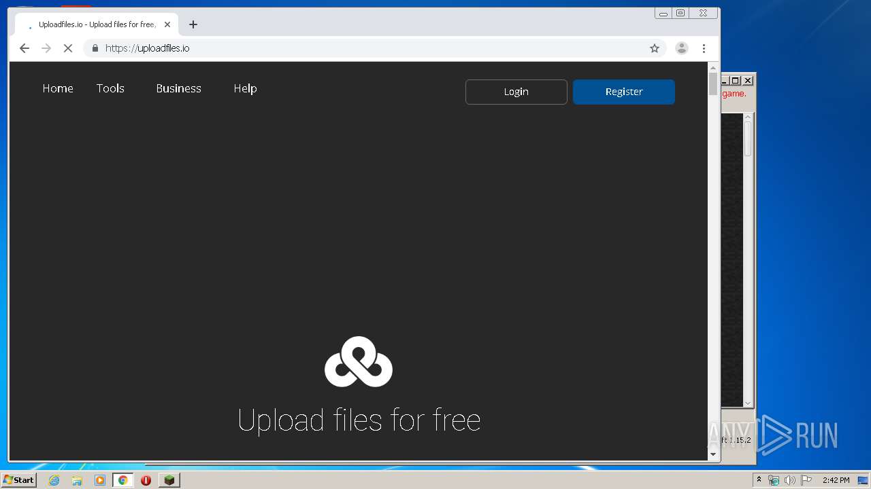Open a new tab with the plus button
Image resolution: width=871 pixels, height=489 pixels.
193,24
